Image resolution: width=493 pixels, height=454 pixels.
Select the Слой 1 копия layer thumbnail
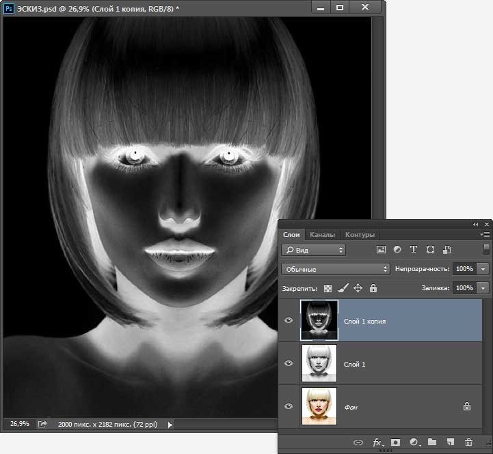point(319,320)
